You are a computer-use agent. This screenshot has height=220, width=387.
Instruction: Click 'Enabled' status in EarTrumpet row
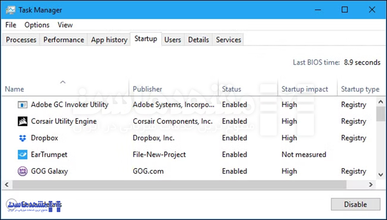[x=235, y=154]
